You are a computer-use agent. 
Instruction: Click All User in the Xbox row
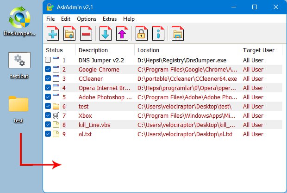253,116
